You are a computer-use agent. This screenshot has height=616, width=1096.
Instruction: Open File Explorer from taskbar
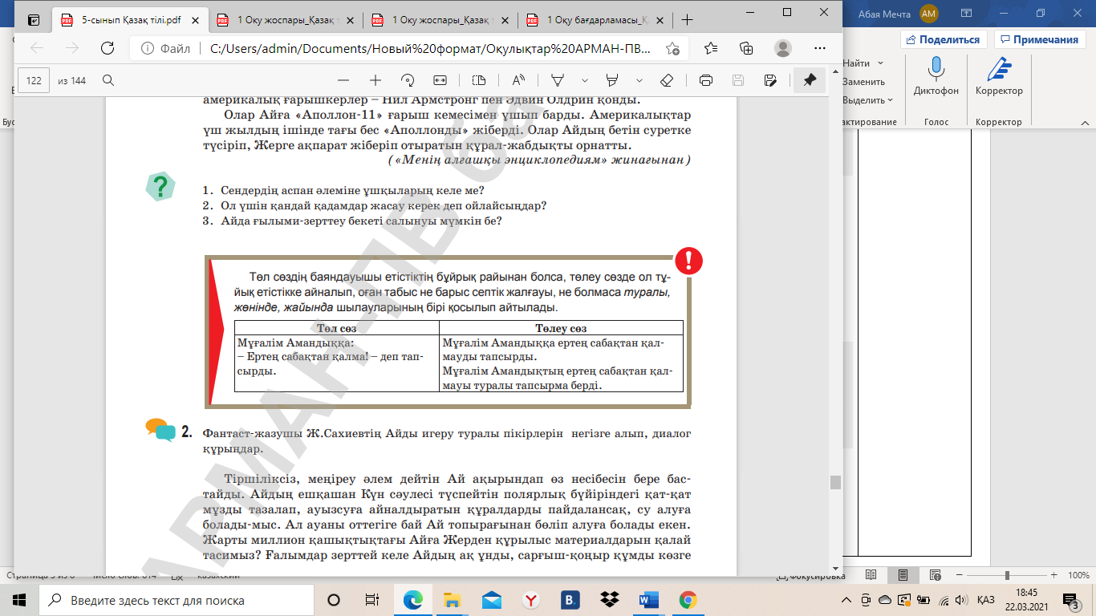point(453,600)
